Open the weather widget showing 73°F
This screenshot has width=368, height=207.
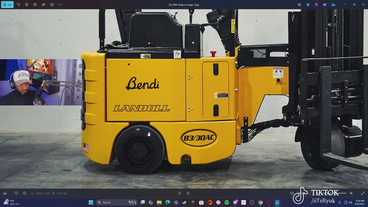11,202
